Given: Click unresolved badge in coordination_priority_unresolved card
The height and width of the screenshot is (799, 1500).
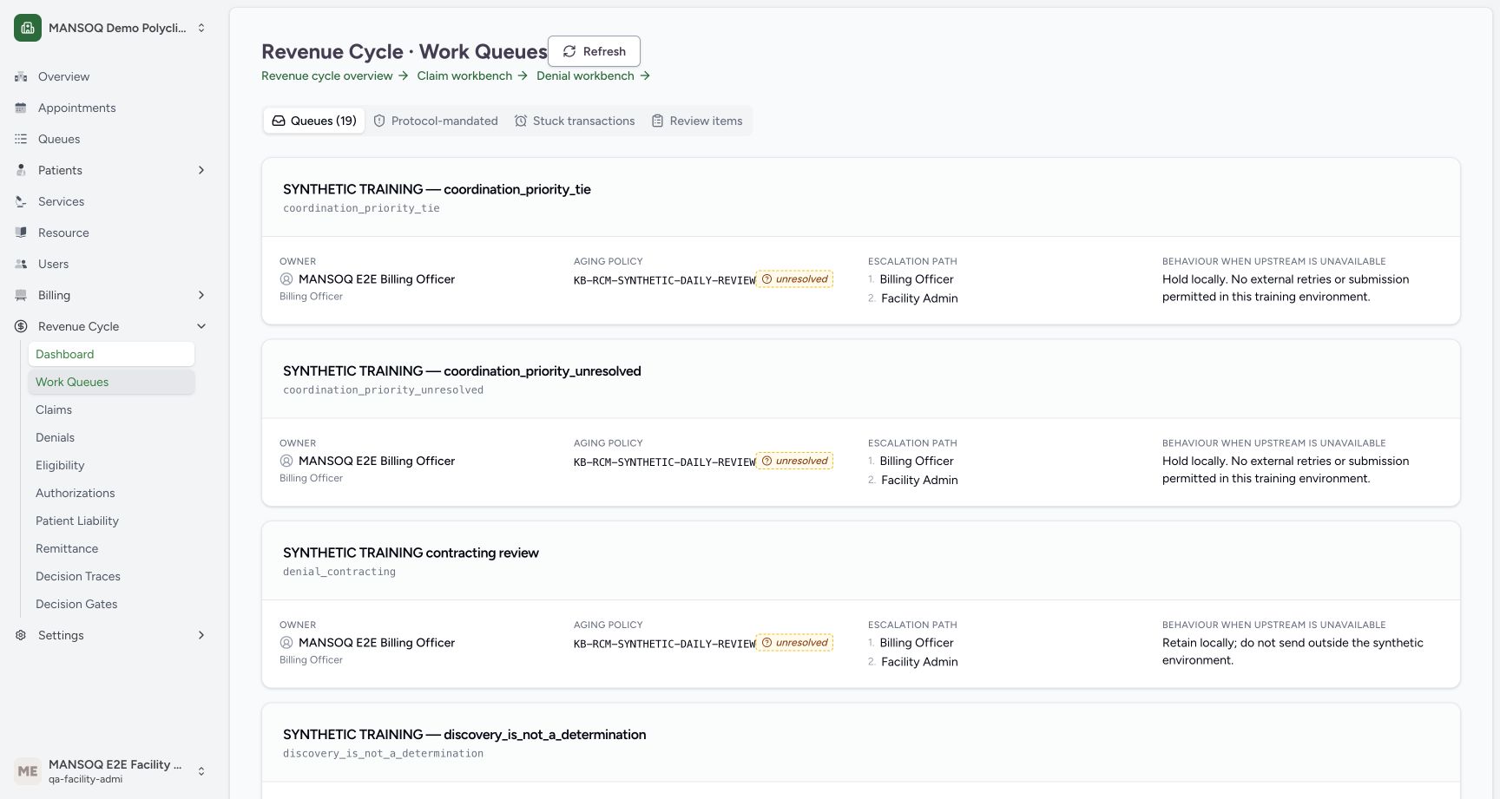Looking at the screenshot, I should point(794,461).
